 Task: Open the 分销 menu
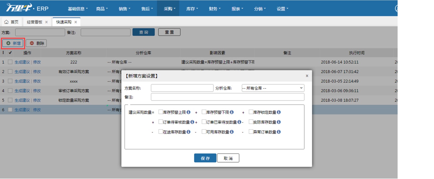(x=260, y=9)
